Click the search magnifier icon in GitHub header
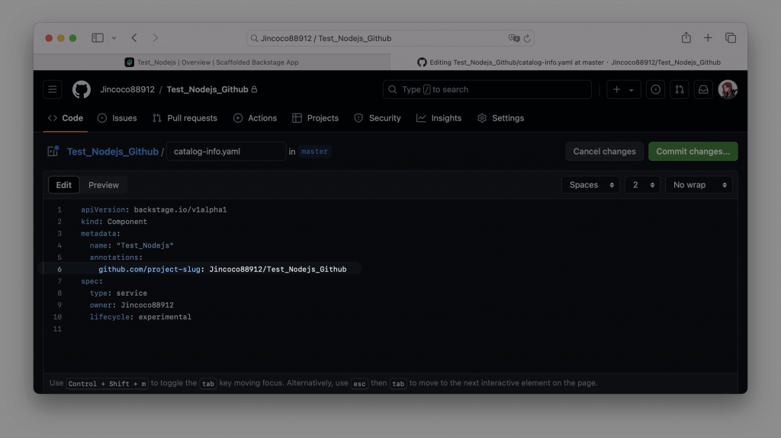 click(393, 90)
